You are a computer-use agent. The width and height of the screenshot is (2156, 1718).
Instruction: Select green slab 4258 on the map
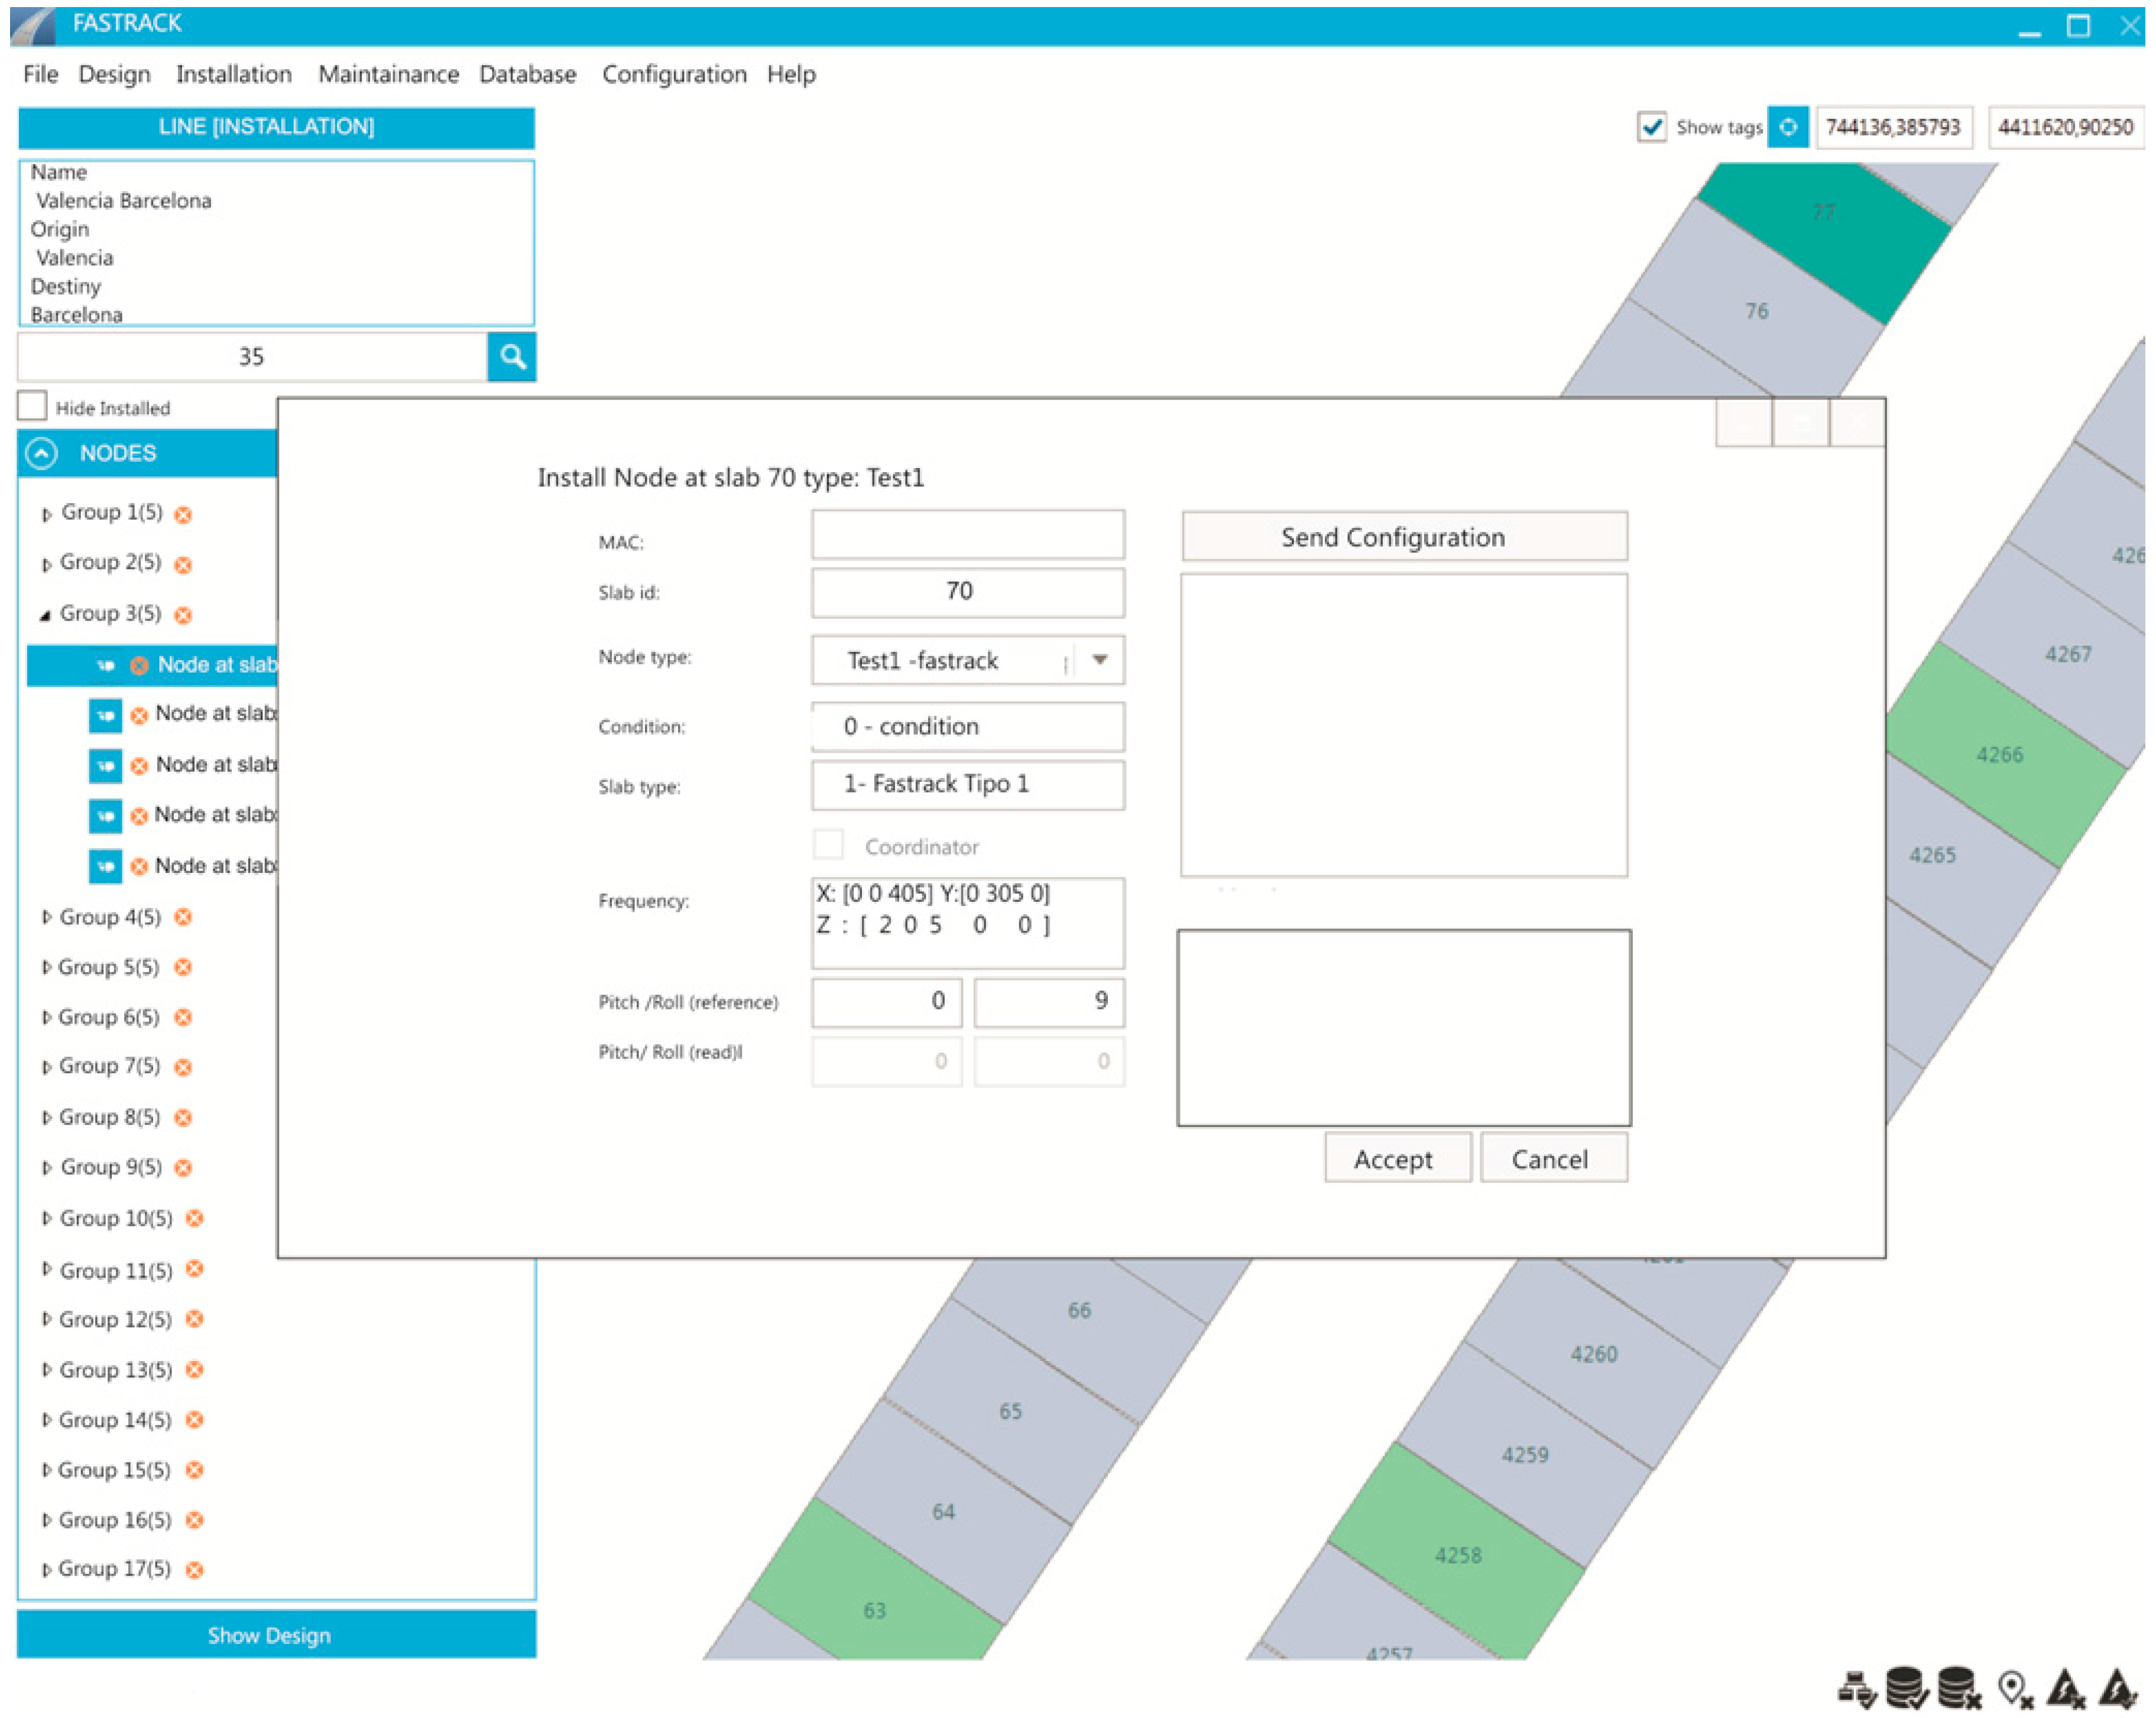1457,1554
